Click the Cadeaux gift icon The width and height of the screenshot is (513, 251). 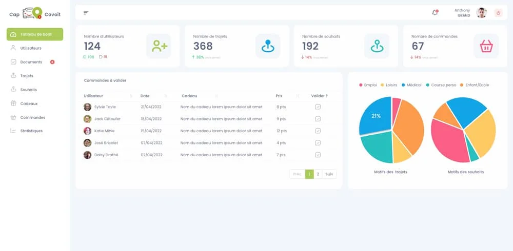tap(13, 103)
